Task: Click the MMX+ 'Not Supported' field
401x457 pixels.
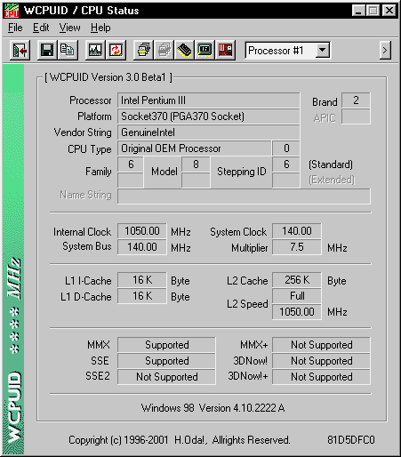Action: (x=321, y=345)
